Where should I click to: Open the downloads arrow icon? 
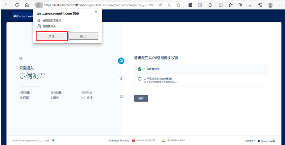[x=250, y=5]
